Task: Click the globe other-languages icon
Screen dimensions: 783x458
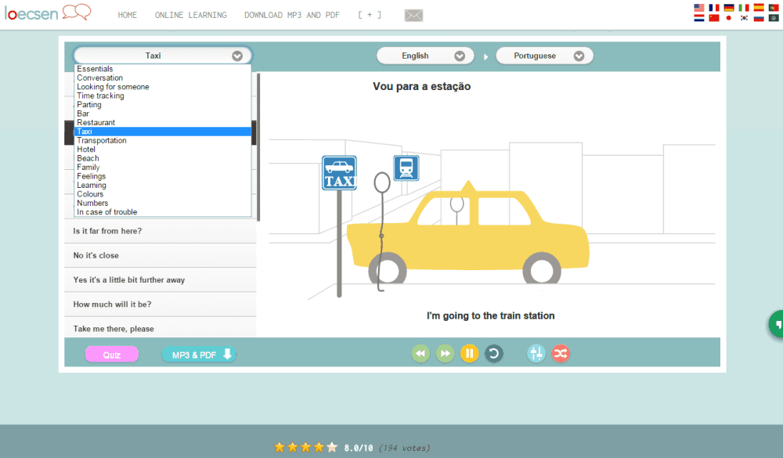Action: 774,18
